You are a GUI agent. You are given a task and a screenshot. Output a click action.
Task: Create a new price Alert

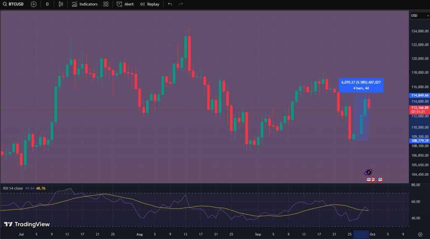point(125,4)
